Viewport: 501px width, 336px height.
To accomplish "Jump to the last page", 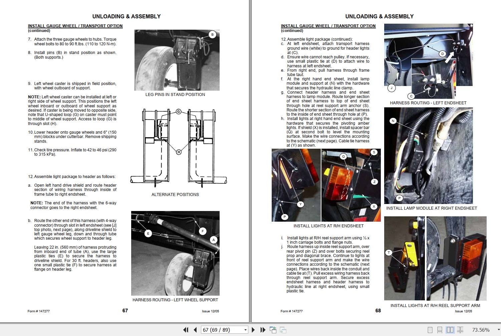I will coord(263,330).
